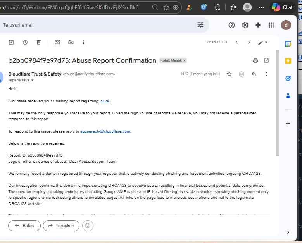Report the email as spam
Viewport: 302px width, 243px height.
[x=25, y=42]
